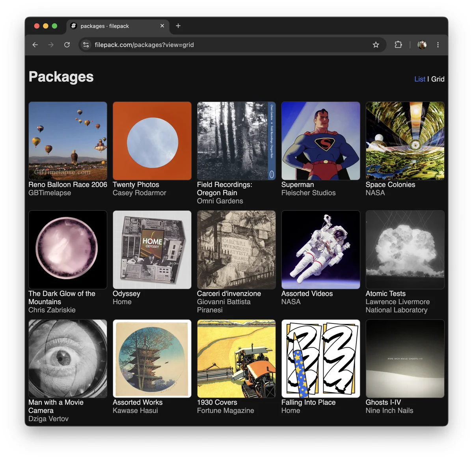Click the Man with a Movie Camera title
The width and height of the screenshot is (473, 459).
(56, 406)
